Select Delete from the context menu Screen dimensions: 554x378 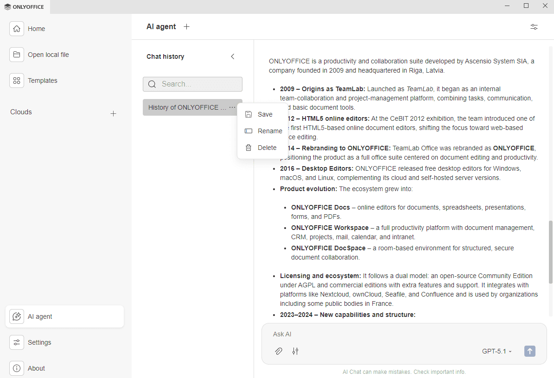point(267,148)
